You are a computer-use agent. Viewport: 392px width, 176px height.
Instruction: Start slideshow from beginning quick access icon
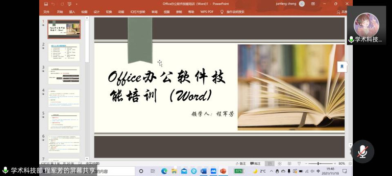[69, 4]
